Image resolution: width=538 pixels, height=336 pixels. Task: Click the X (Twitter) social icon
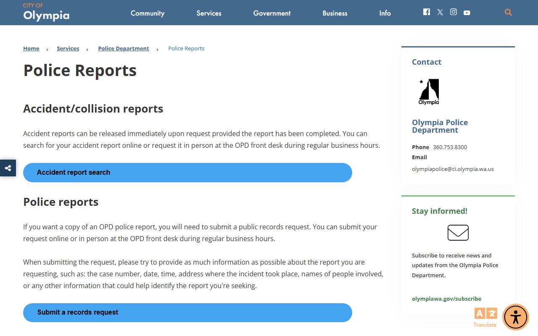click(440, 12)
